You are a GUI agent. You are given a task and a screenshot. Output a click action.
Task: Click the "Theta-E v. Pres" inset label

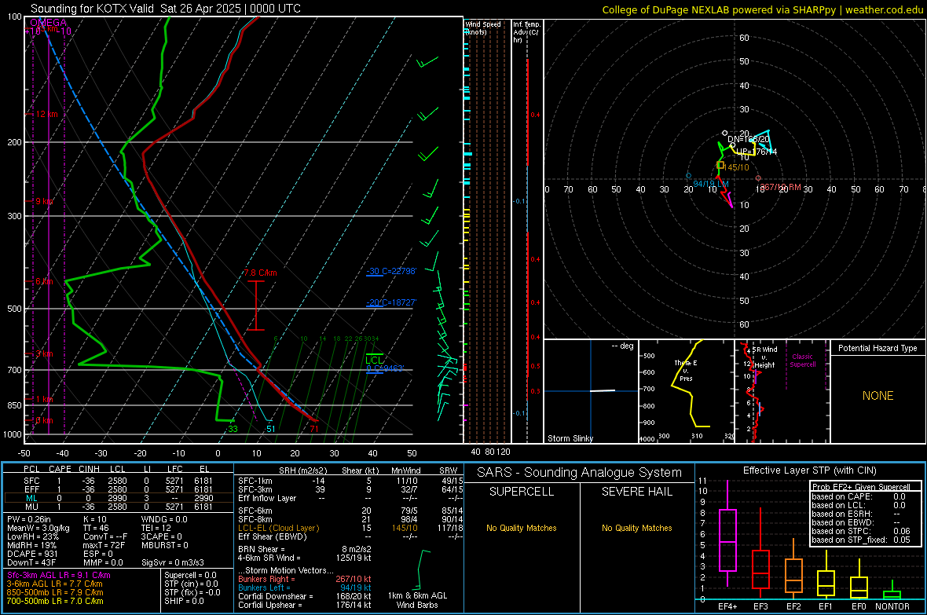pyautogui.click(x=686, y=370)
